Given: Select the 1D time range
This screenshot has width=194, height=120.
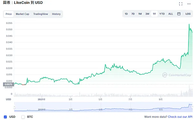Looking at the screenshot, I should pos(126,14).
